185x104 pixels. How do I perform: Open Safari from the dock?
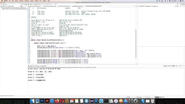[52, 101]
